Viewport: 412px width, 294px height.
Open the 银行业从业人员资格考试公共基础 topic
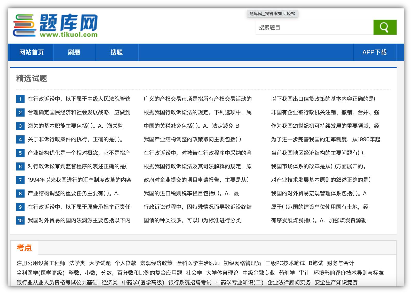(x=57, y=282)
